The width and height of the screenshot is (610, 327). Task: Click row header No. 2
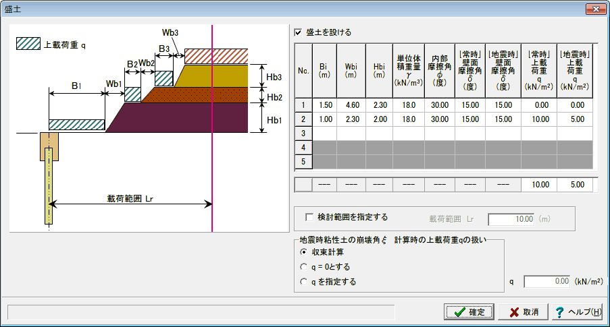303,119
